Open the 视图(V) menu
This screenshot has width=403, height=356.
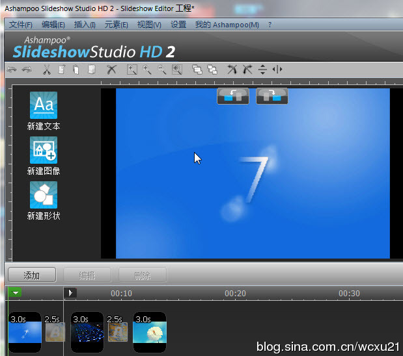click(149, 25)
